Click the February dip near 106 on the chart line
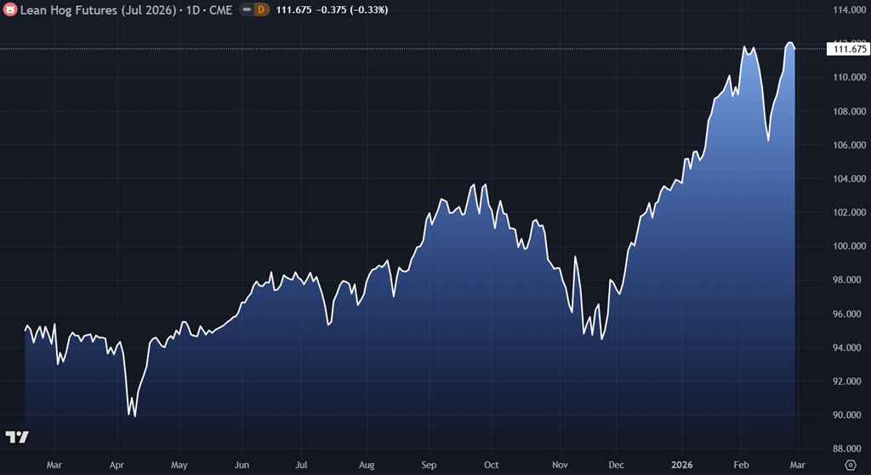The width and height of the screenshot is (871, 475). (768, 140)
